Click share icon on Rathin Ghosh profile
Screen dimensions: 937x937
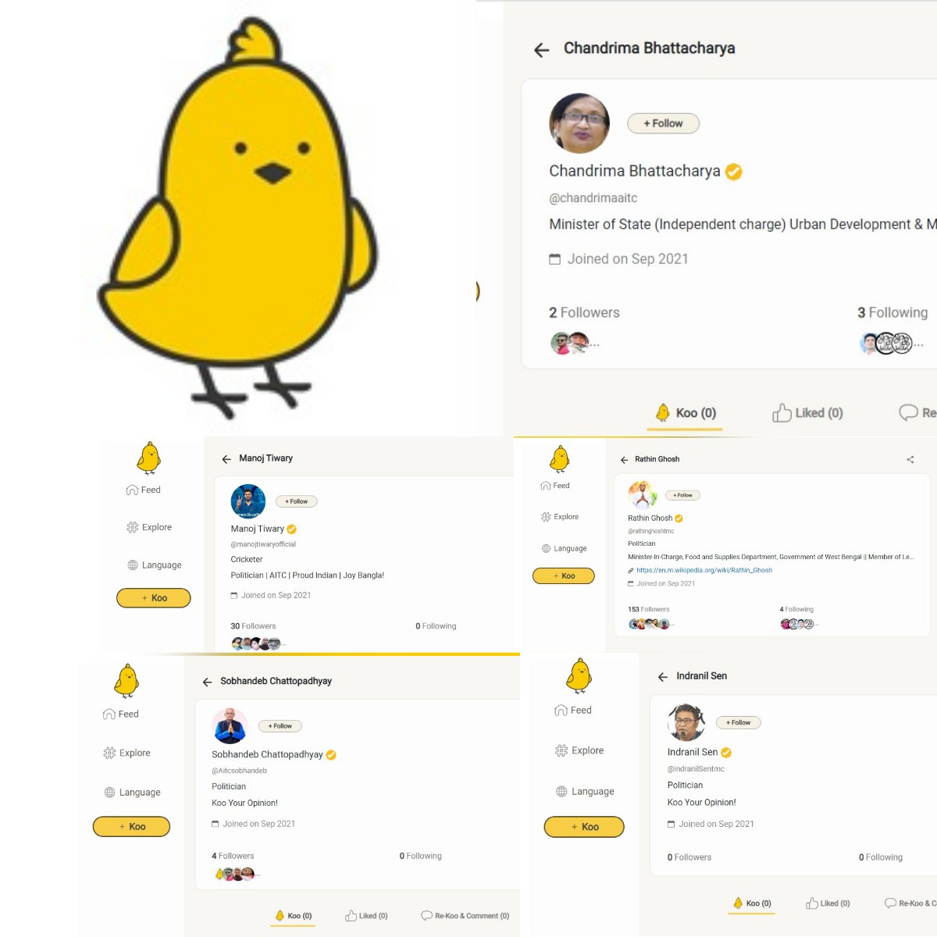pos(910,460)
